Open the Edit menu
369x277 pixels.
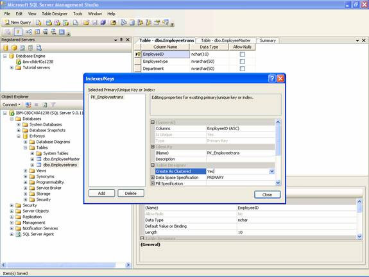(19, 13)
